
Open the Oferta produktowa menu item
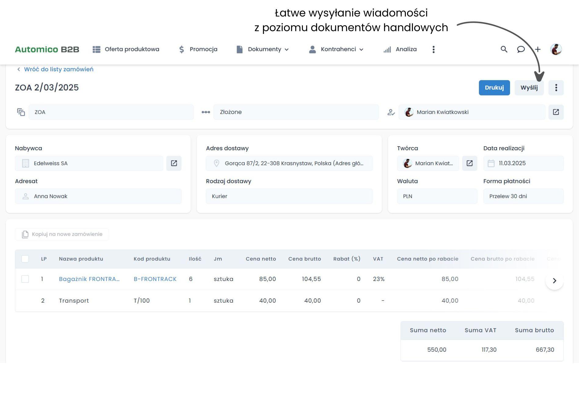coord(126,49)
